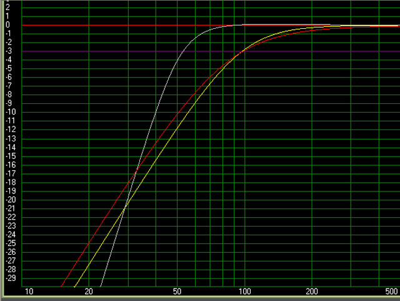Click the red curve's bottom end point
This screenshot has height=301, width=400.
(61, 285)
